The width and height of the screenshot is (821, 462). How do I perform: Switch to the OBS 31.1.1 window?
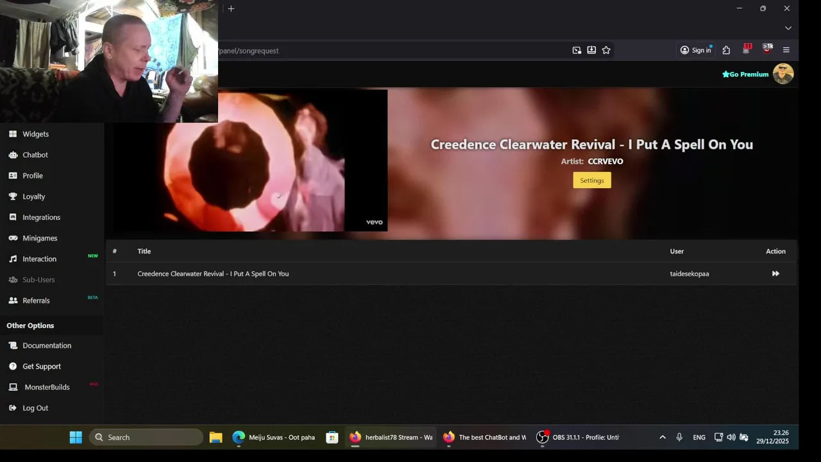pyautogui.click(x=578, y=438)
